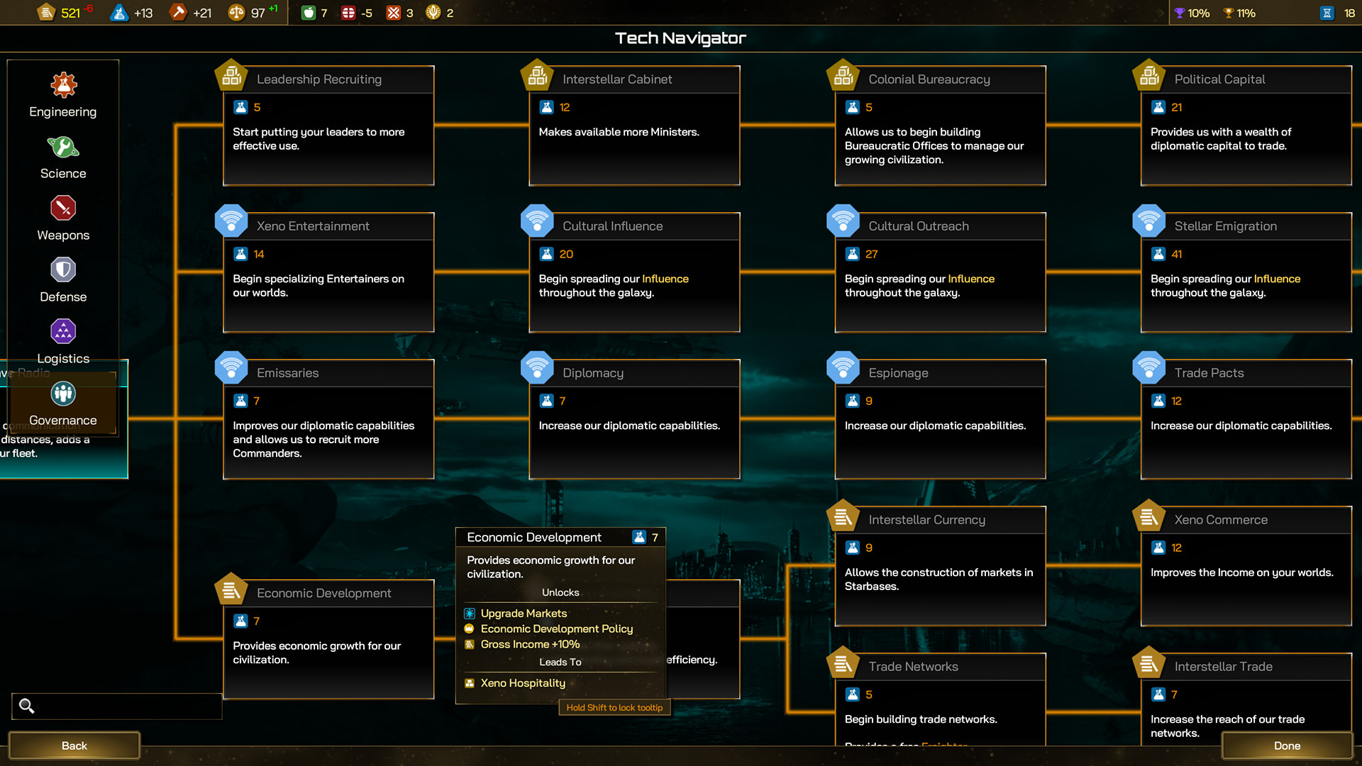The image size is (1362, 766).
Task: Follow the Xeno Hospitality leads-to link
Action: click(x=523, y=683)
